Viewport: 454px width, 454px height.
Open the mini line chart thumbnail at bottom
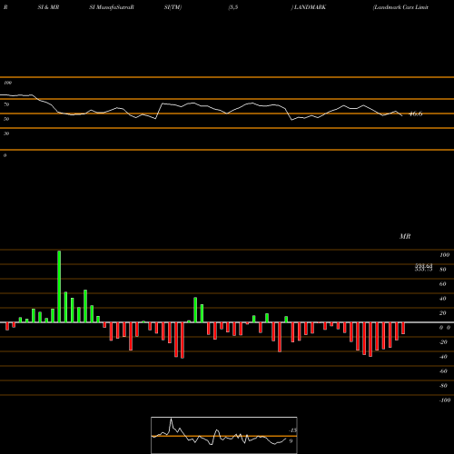click(x=224, y=435)
